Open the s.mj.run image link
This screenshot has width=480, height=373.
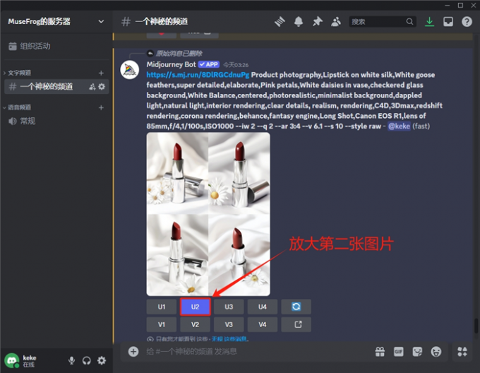[198, 75]
